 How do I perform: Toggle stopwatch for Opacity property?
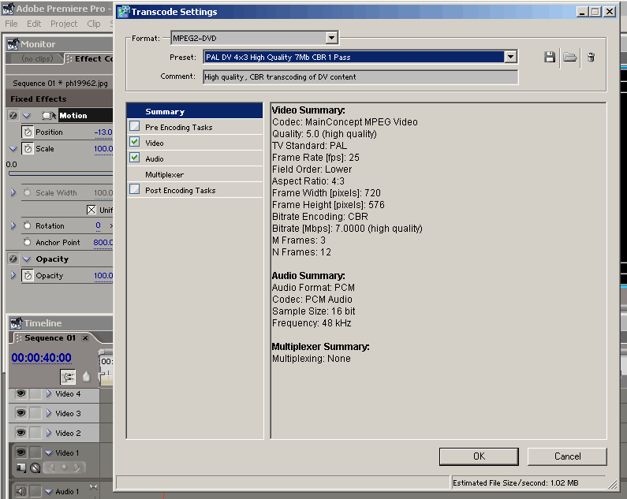click(28, 275)
